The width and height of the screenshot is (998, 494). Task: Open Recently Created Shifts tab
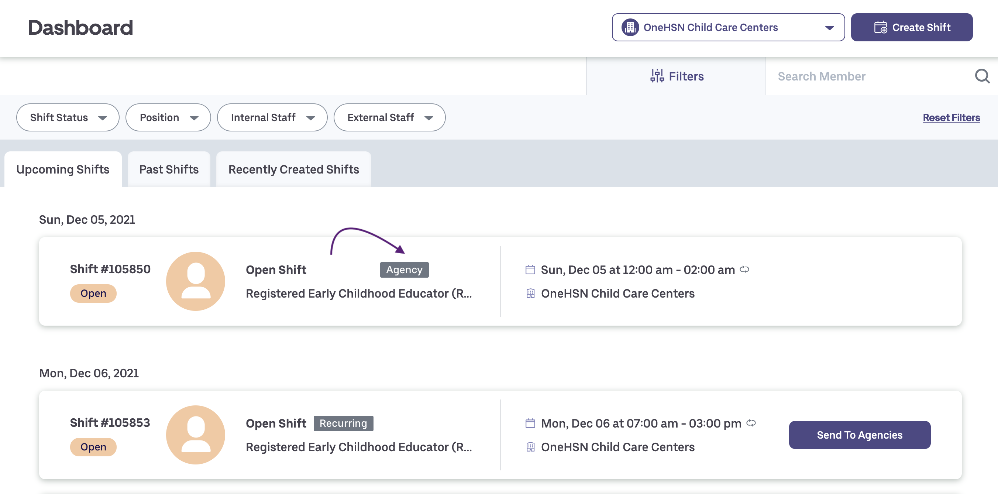[293, 169]
